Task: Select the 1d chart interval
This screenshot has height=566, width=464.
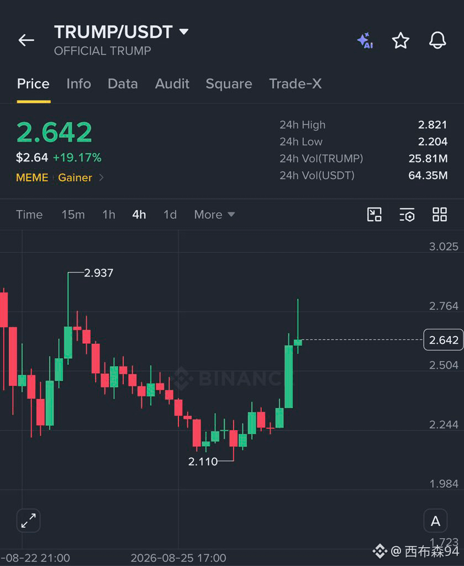Action: tap(170, 214)
